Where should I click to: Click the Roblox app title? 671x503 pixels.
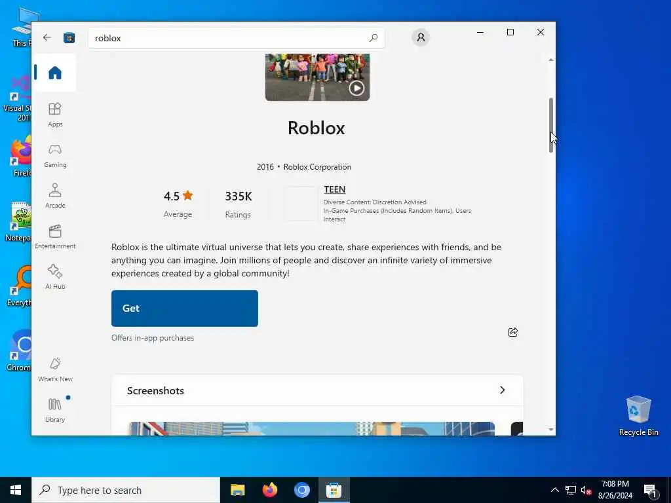316,128
